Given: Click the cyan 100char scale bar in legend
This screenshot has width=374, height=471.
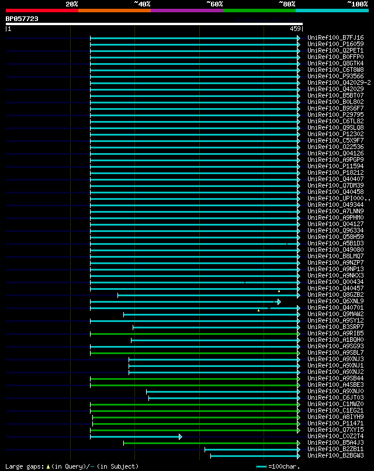Looking at the screenshot, I should (x=261, y=467).
